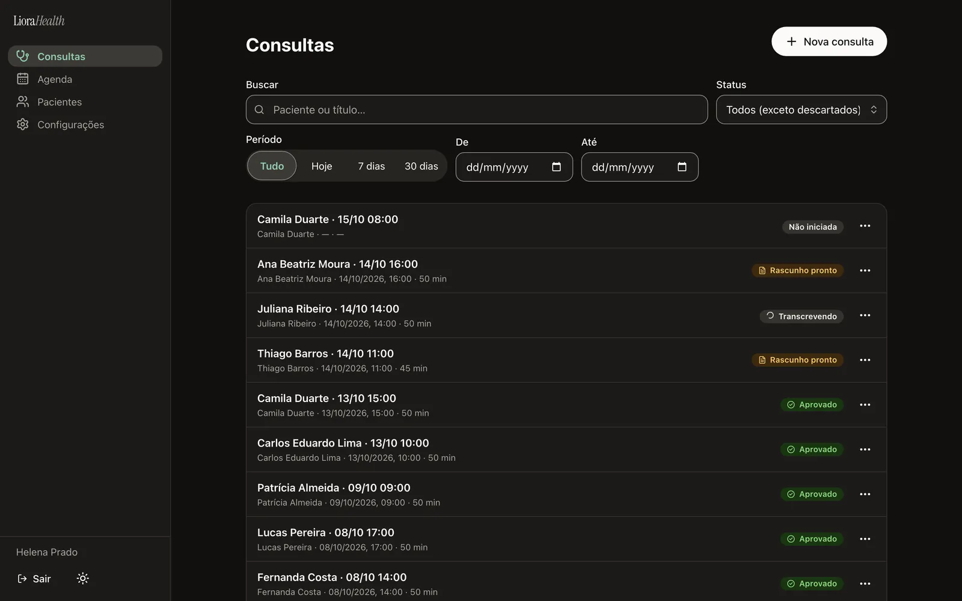This screenshot has width=962, height=601.
Task: Open the Até date picker calendar icon
Action: [x=682, y=167]
